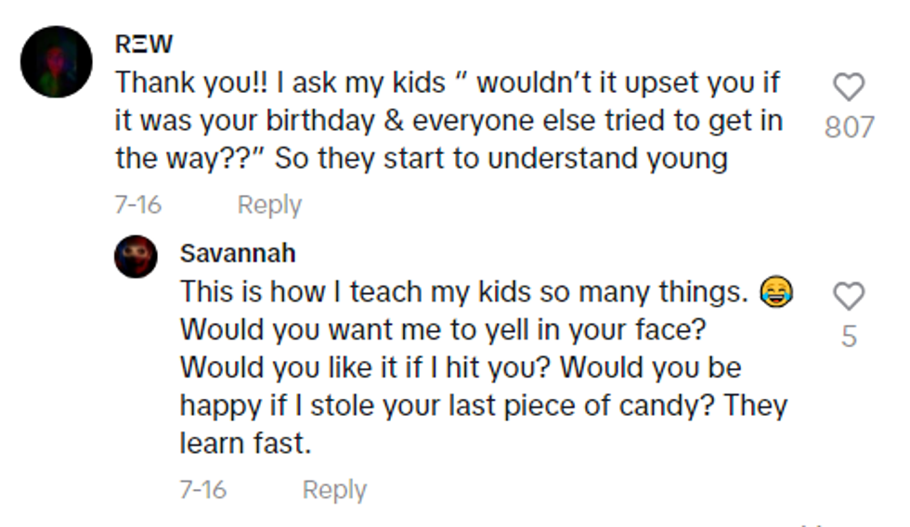Reply to REW's comment

(269, 205)
